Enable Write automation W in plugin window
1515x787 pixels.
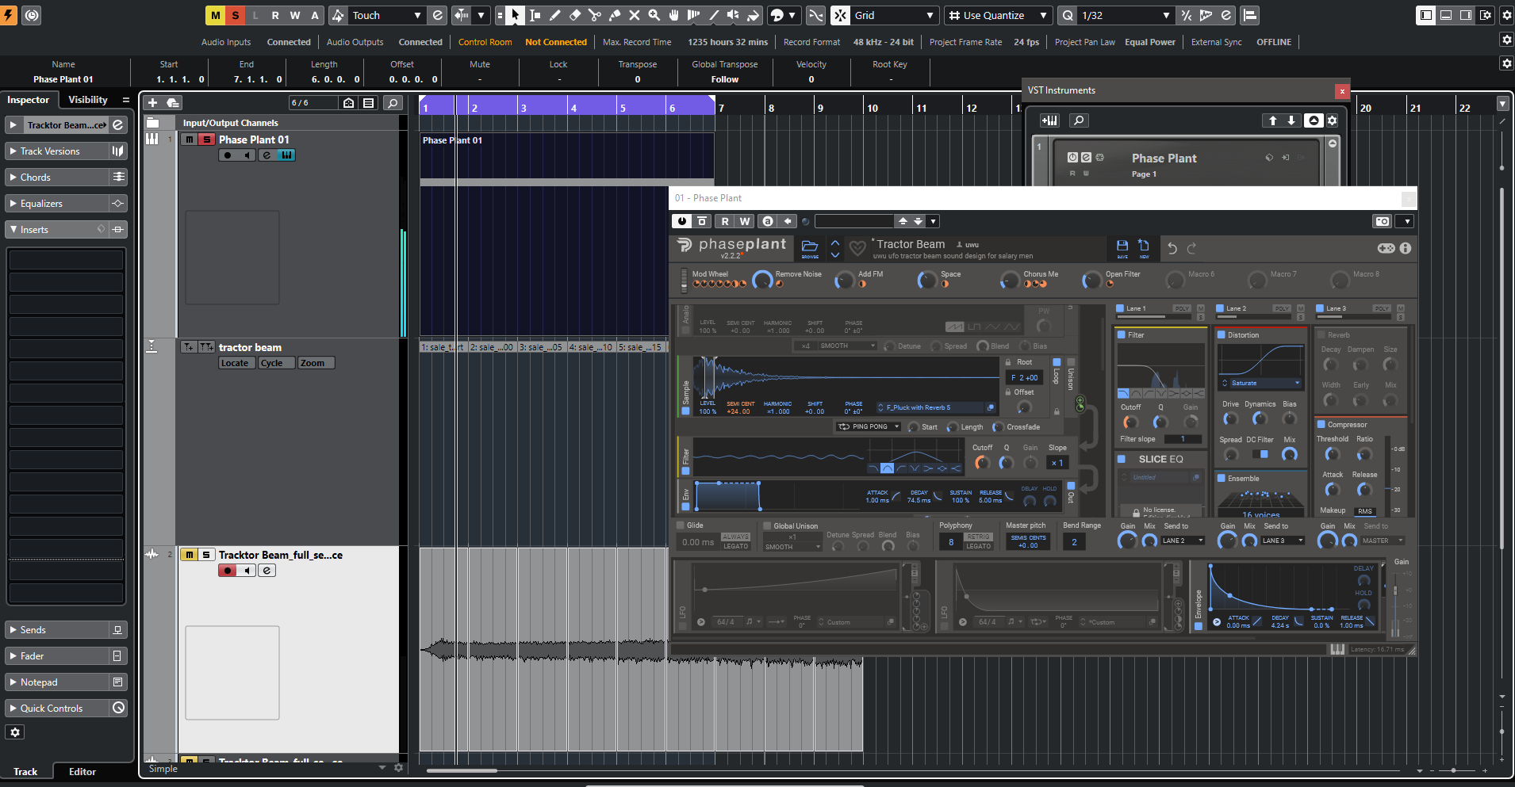pos(745,221)
